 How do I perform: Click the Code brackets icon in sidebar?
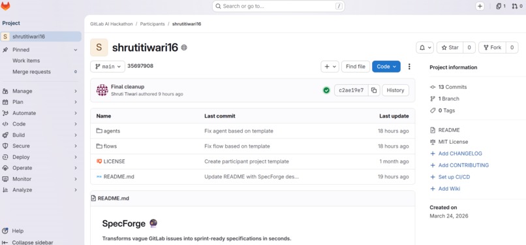pos(5,124)
